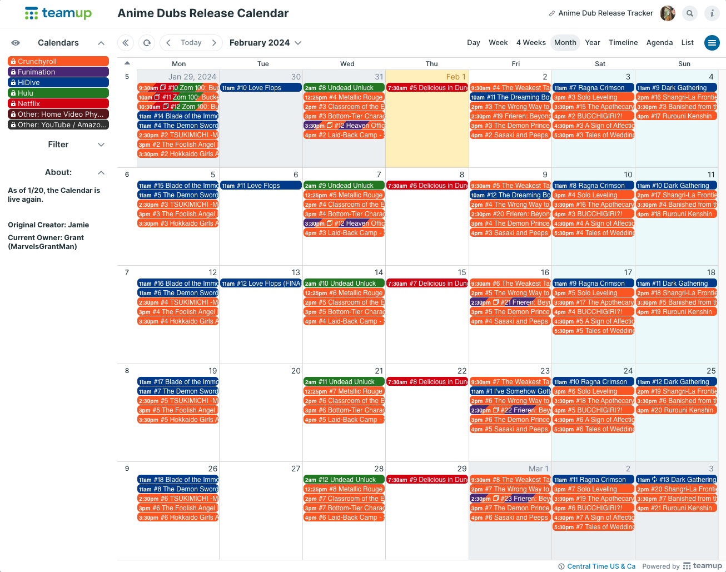
Task: Open the February 2024 date picker dropdown
Action: click(x=265, y=43)
